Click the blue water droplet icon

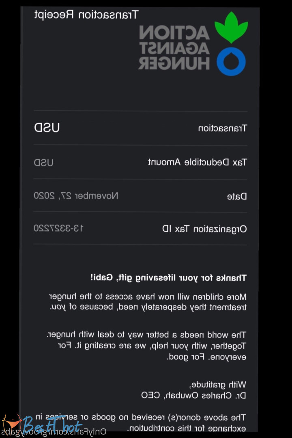click(x=231, y=61)
